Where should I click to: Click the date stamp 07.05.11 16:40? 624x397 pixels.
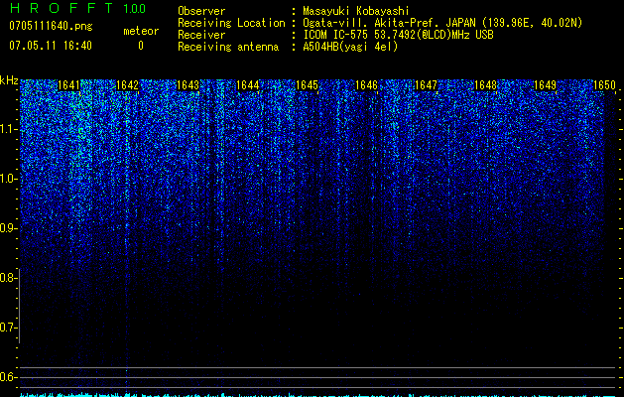[x=51, y=46]
